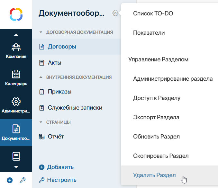
Task: Toggle the ВНУТРЕННЯЯ ДОКУМЕНТАЦИЯ group arrow
Action: 41,77
